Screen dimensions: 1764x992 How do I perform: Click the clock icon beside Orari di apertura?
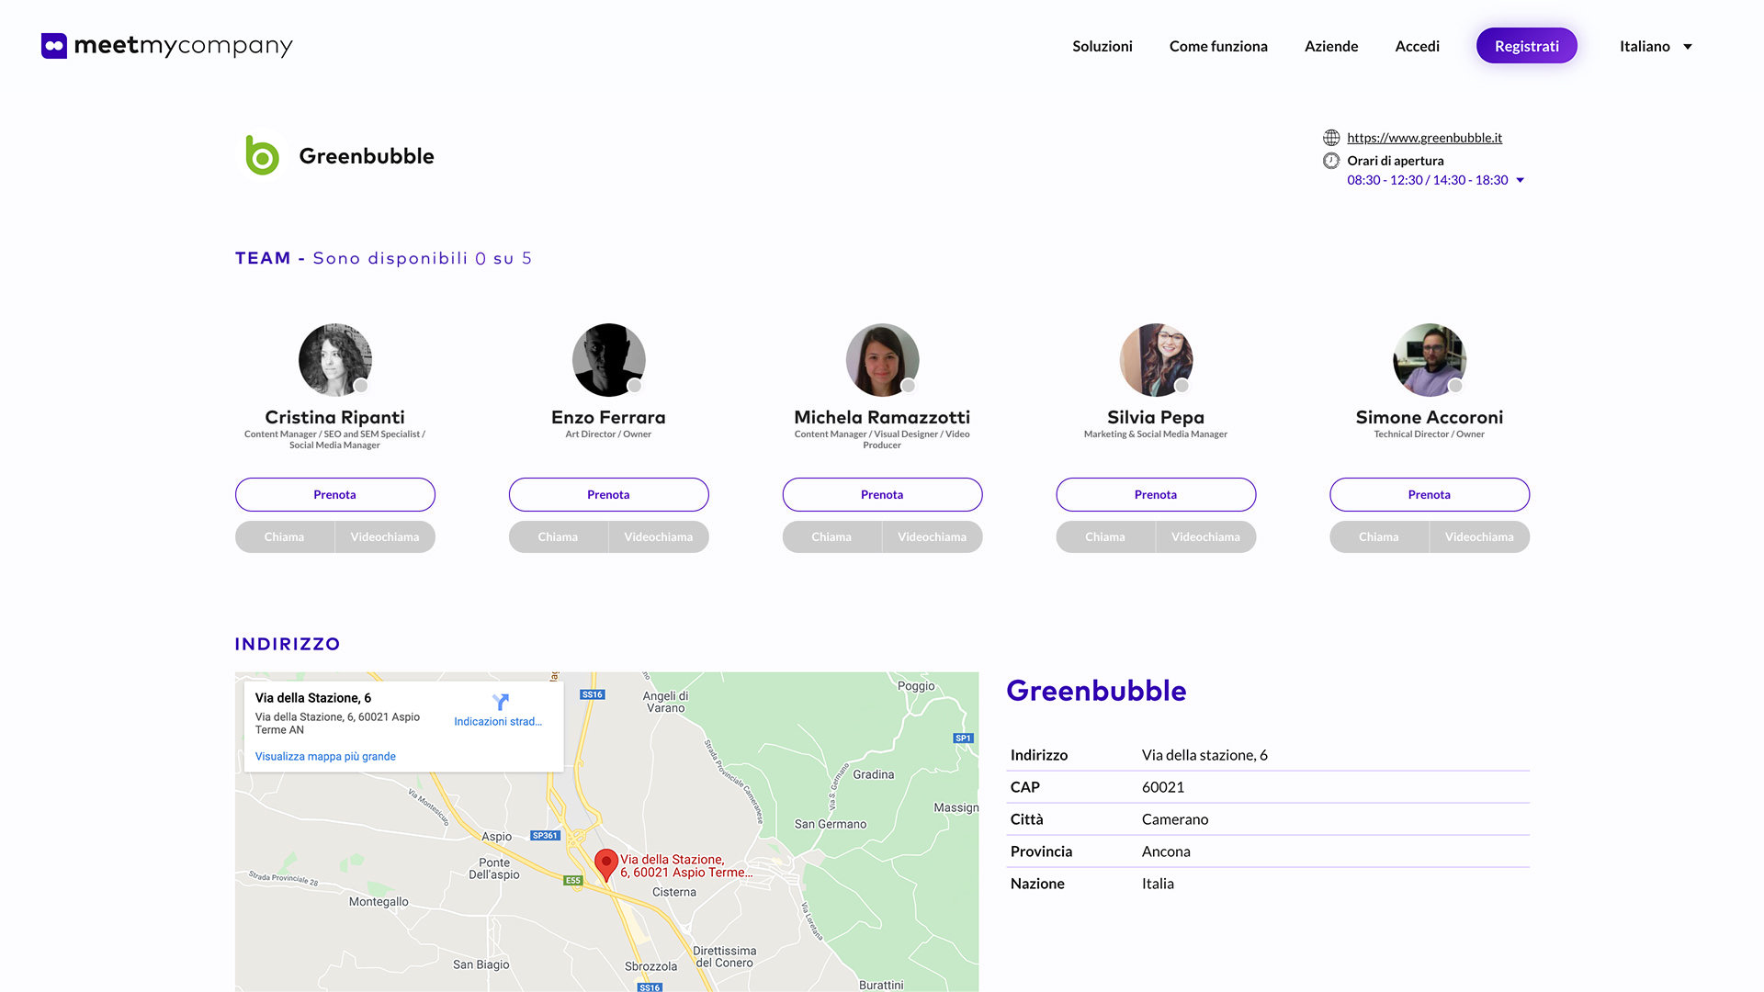pos(1331,161)
